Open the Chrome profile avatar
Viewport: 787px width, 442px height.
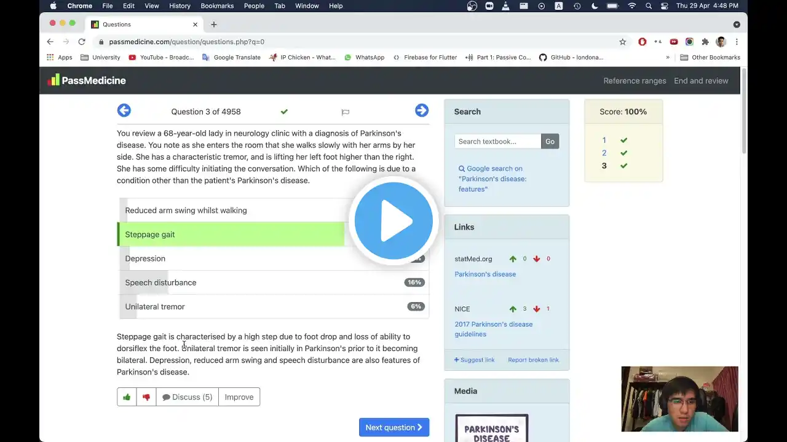pos(721,42)
